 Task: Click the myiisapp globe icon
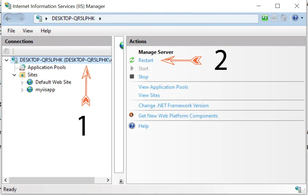(x=30, y=90)
